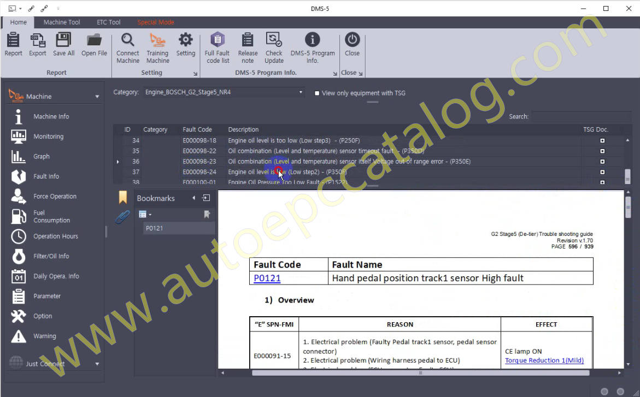640x397 pixels.
Task: Open the Release note
Action: coord(248,47)
